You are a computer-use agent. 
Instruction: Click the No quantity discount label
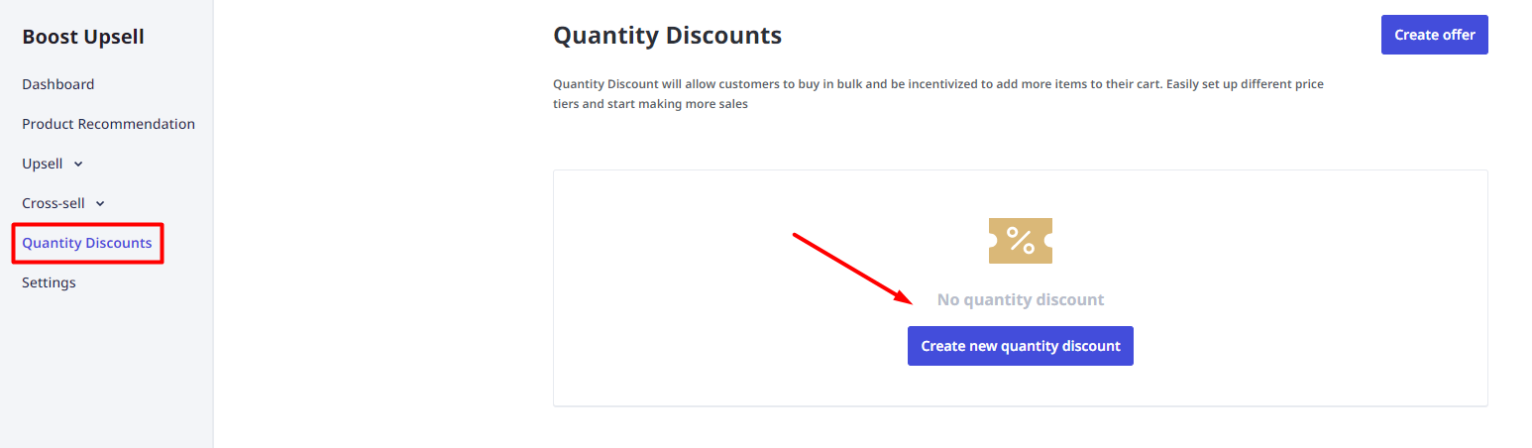click(1020, 299)
